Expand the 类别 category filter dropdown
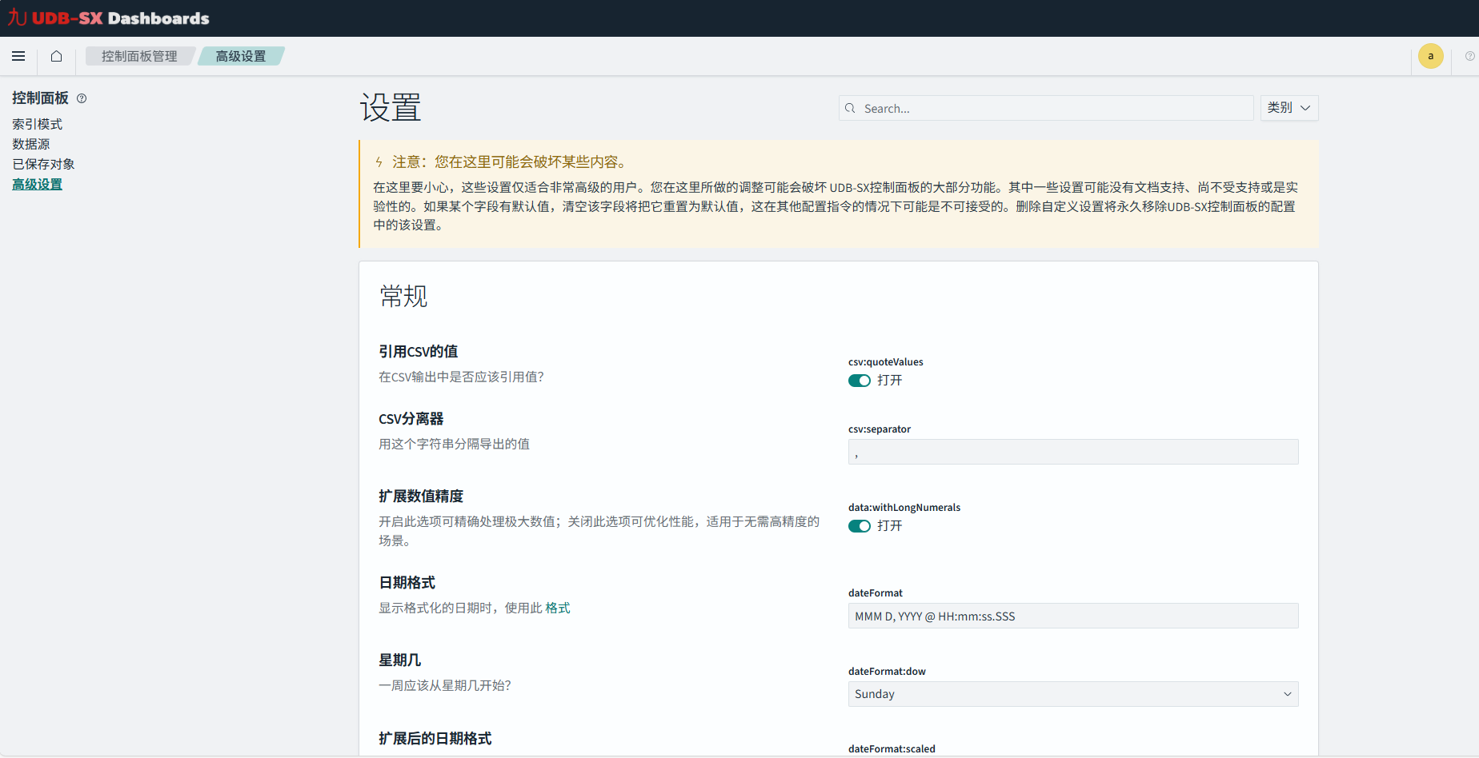 click(1289, 108)
